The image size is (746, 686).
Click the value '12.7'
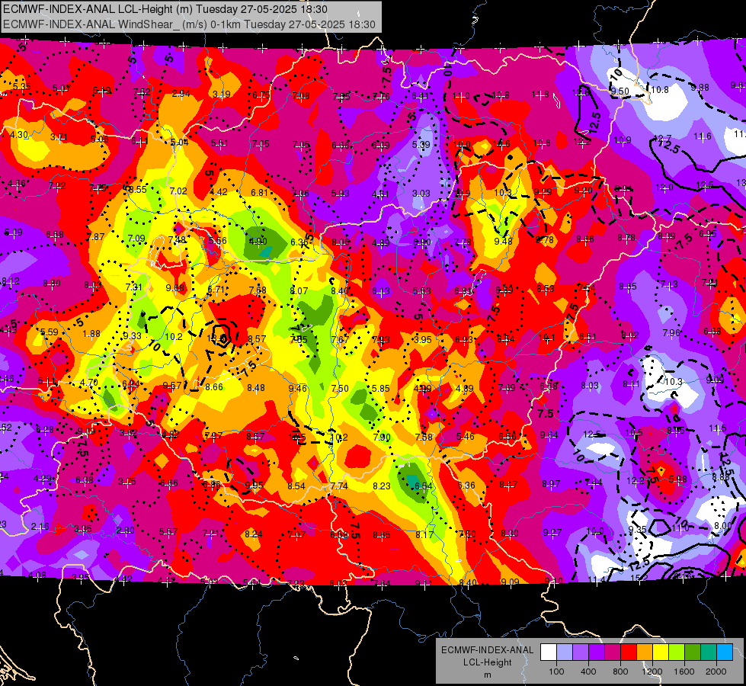click(x=663, y=139)
